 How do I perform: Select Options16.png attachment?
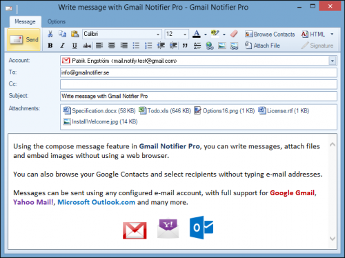[224, 111]
